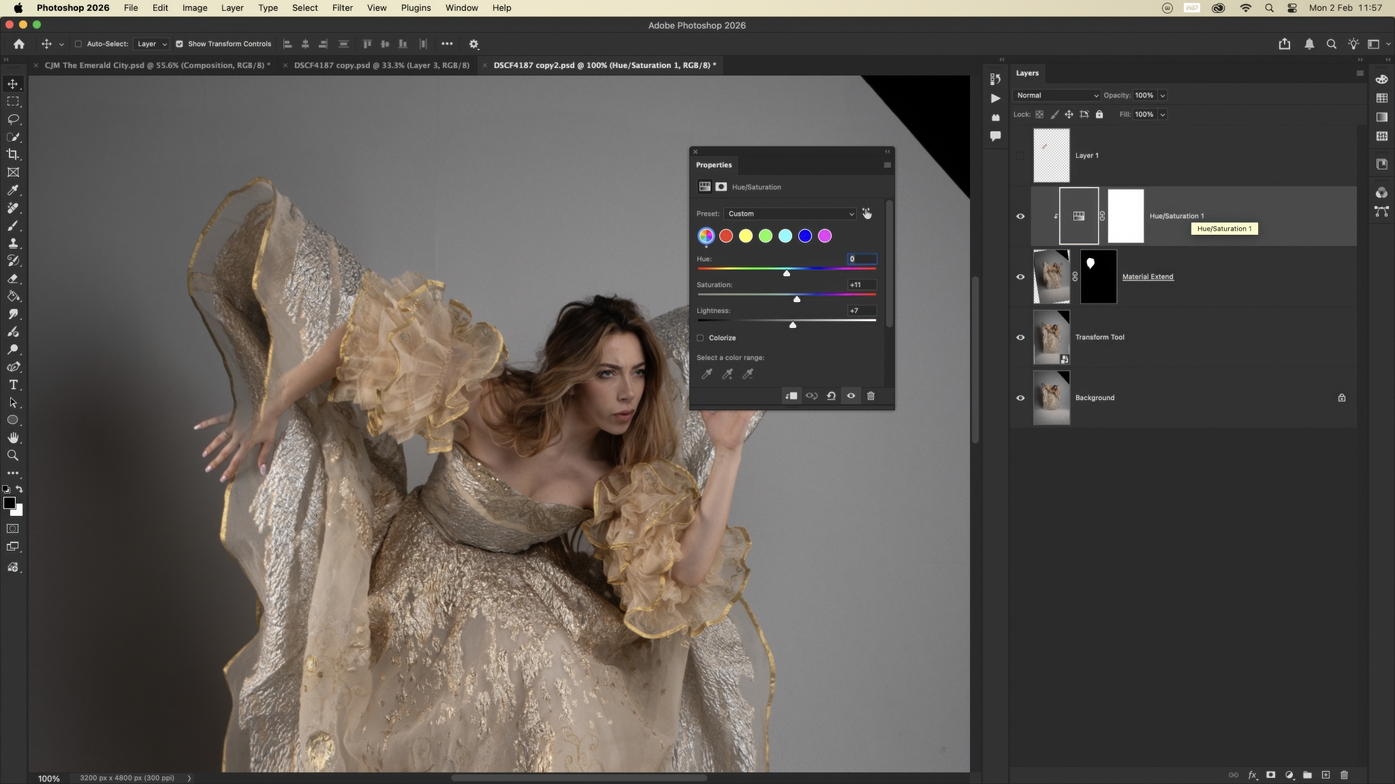Click the clip to layer icon in Properties
The width and height of the screenshot is (1395, 784).
(791, 396)
